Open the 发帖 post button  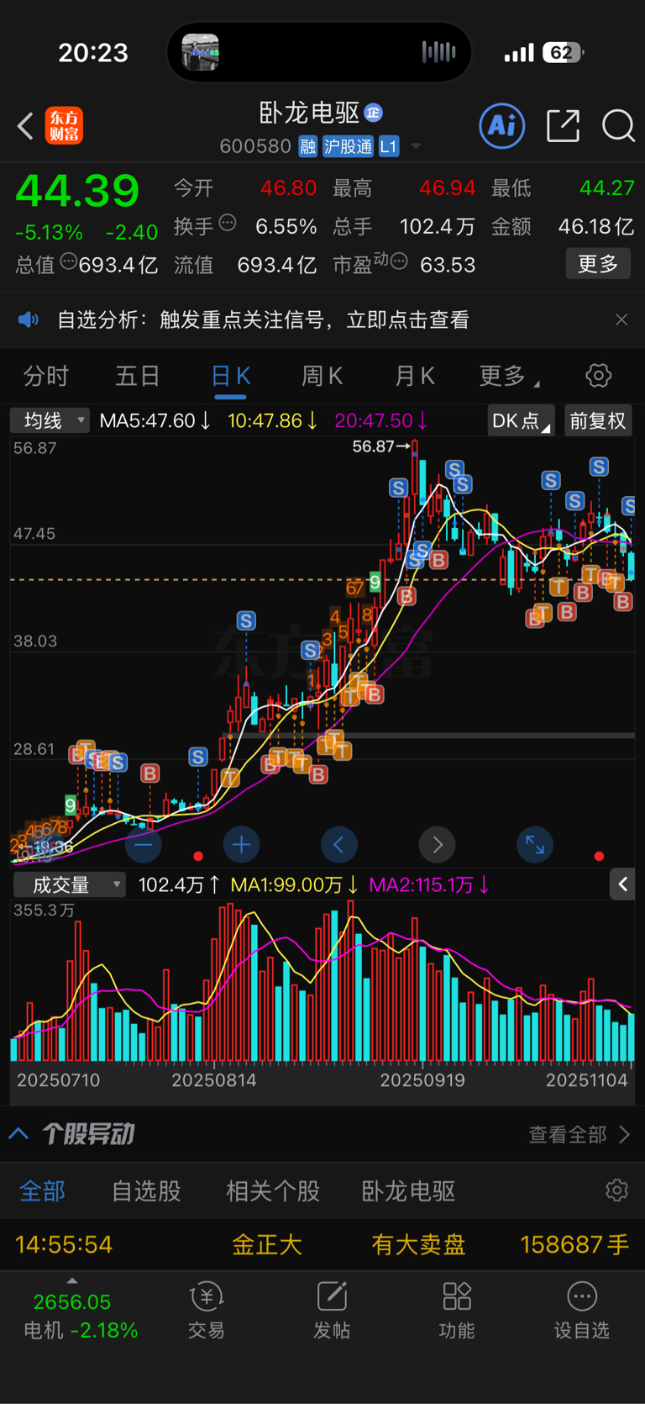(x=332, y=1312)
